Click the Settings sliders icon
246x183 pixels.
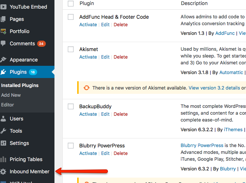(4, 143)
